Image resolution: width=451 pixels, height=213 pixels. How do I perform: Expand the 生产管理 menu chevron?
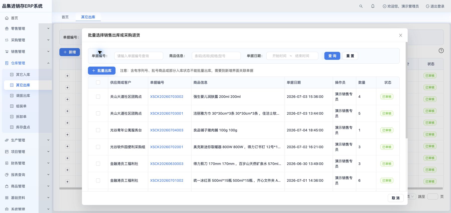tap(48, 140)
